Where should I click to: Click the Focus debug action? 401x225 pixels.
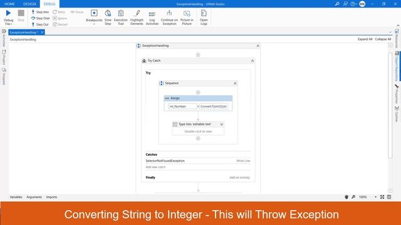[x=77, y=12]
